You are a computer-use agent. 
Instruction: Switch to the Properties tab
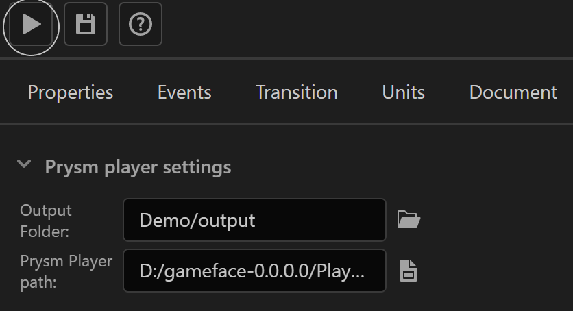[x=71, y=92]
